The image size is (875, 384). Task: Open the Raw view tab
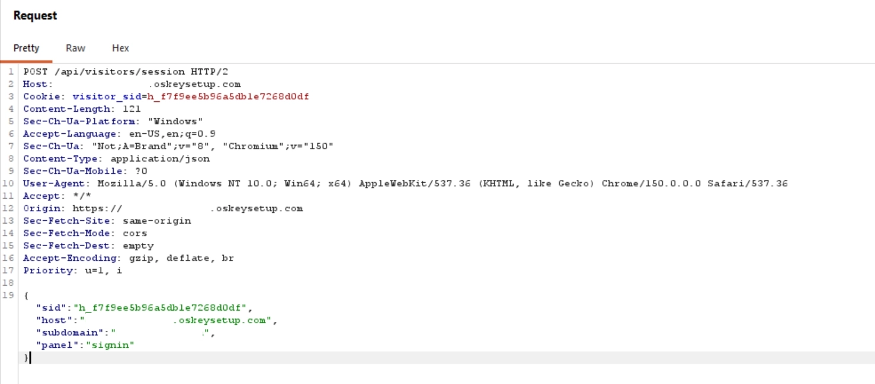pos(75,49)
